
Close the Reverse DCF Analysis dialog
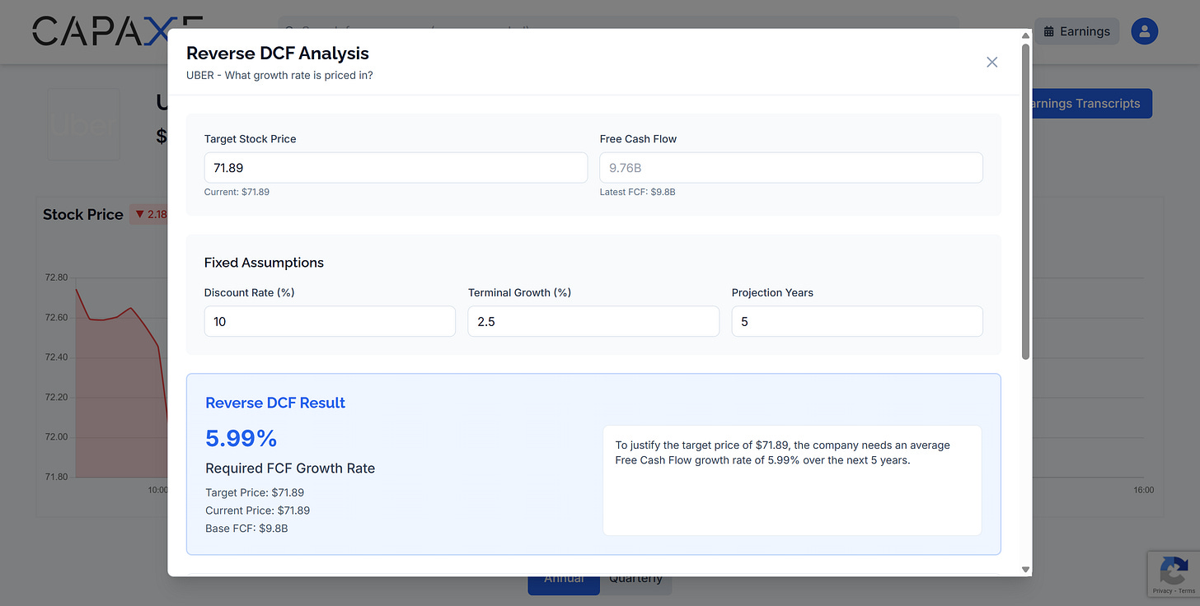992,63
